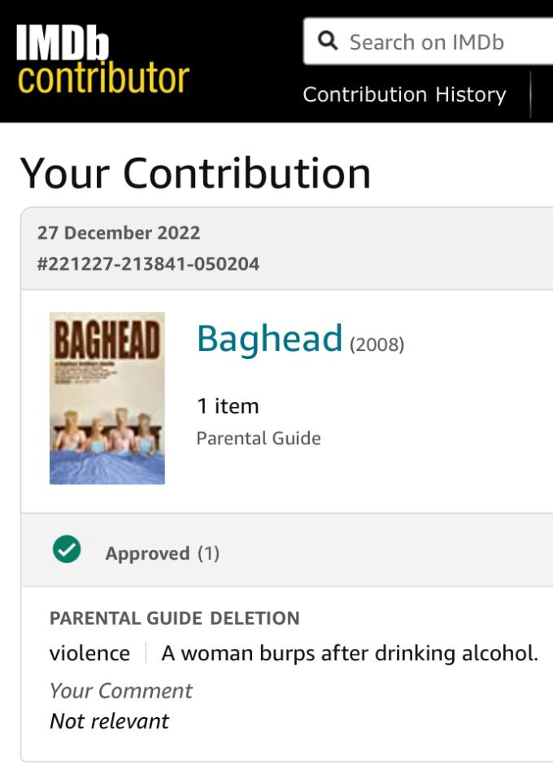553x770 pixels.
Task: Click the PARENTAL GUIDE DELETION heading
Action: pyautogui.click(x=174, y=618)
